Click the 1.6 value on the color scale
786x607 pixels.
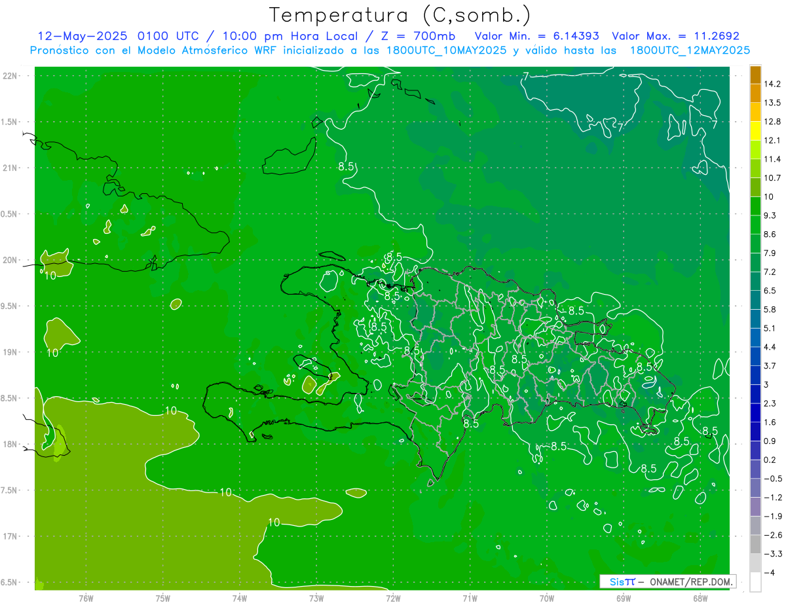click(x=770, y=422)
